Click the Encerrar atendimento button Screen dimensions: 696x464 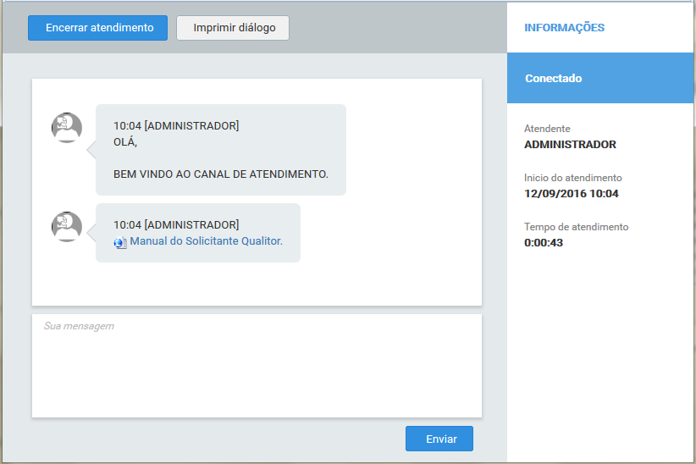point(97,28)
